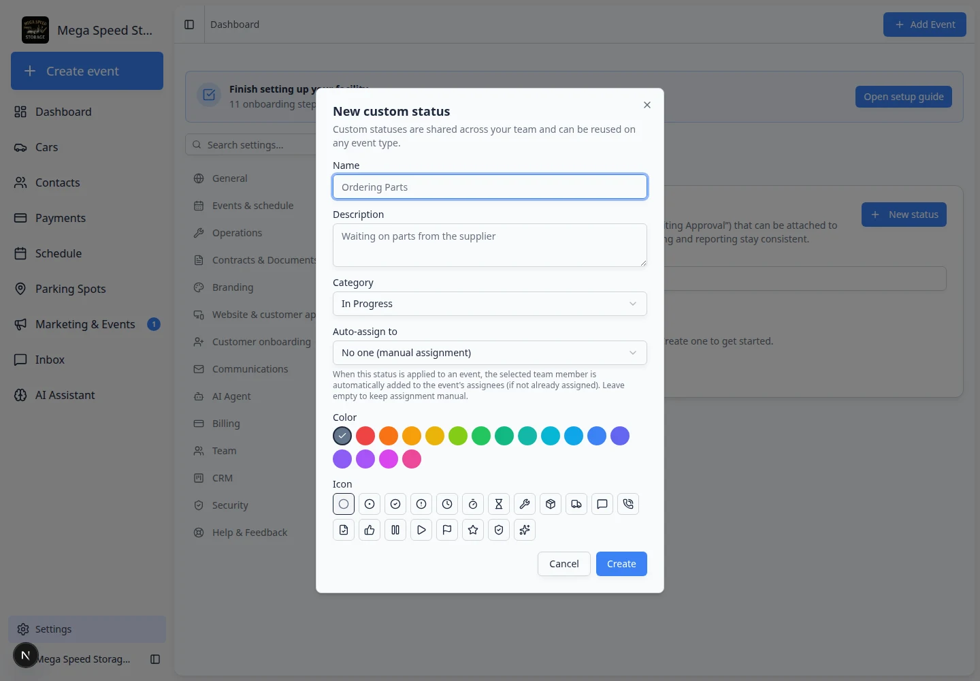Pick the lime green color swatch
The image size is (980, 681).
tap(458, 436)
